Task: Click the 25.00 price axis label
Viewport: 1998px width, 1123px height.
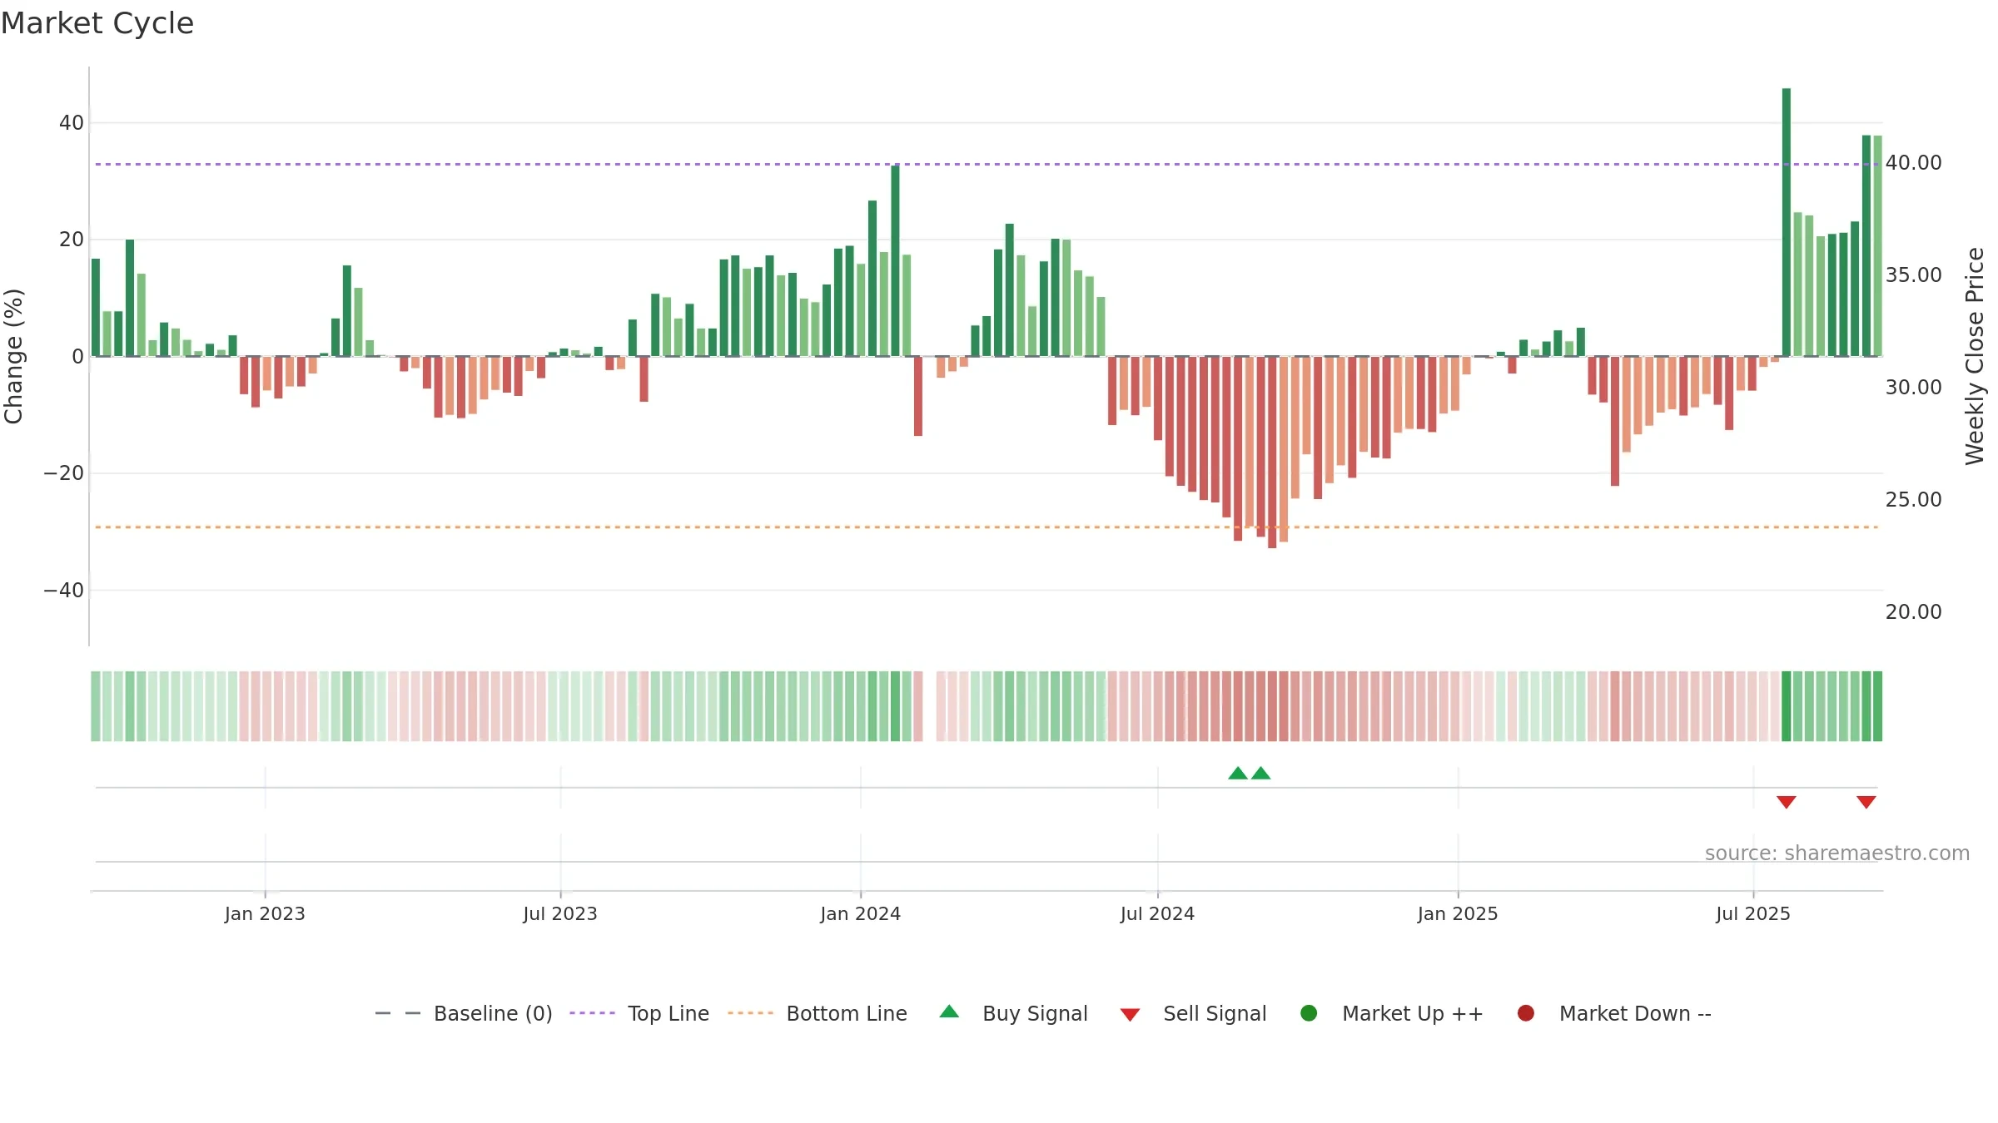Action: (x=1914, y=500)
